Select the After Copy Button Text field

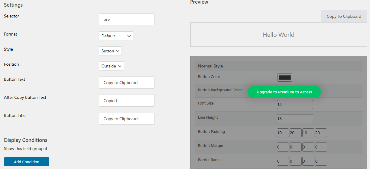pos(127,101)
